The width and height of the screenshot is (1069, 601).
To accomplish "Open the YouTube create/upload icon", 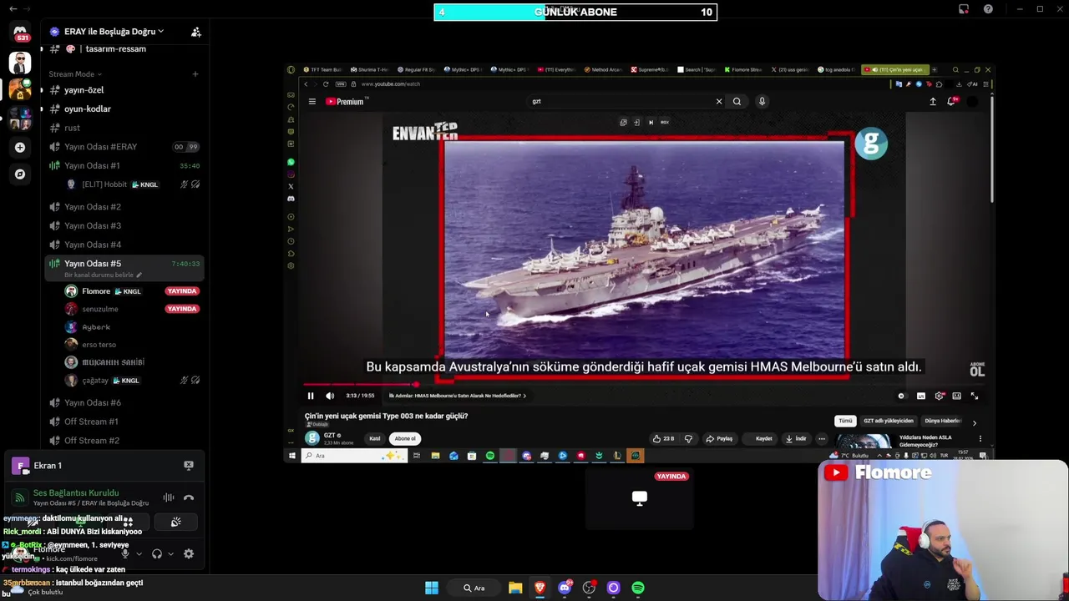I will pyautogui.click(x=933, y=102).
